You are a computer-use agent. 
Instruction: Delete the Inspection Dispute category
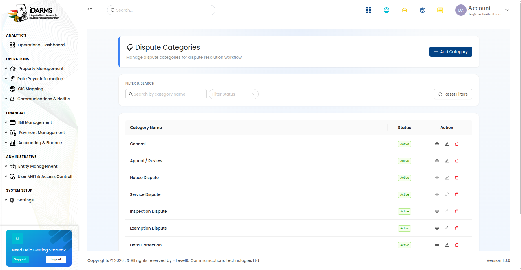tap(457, 211)
